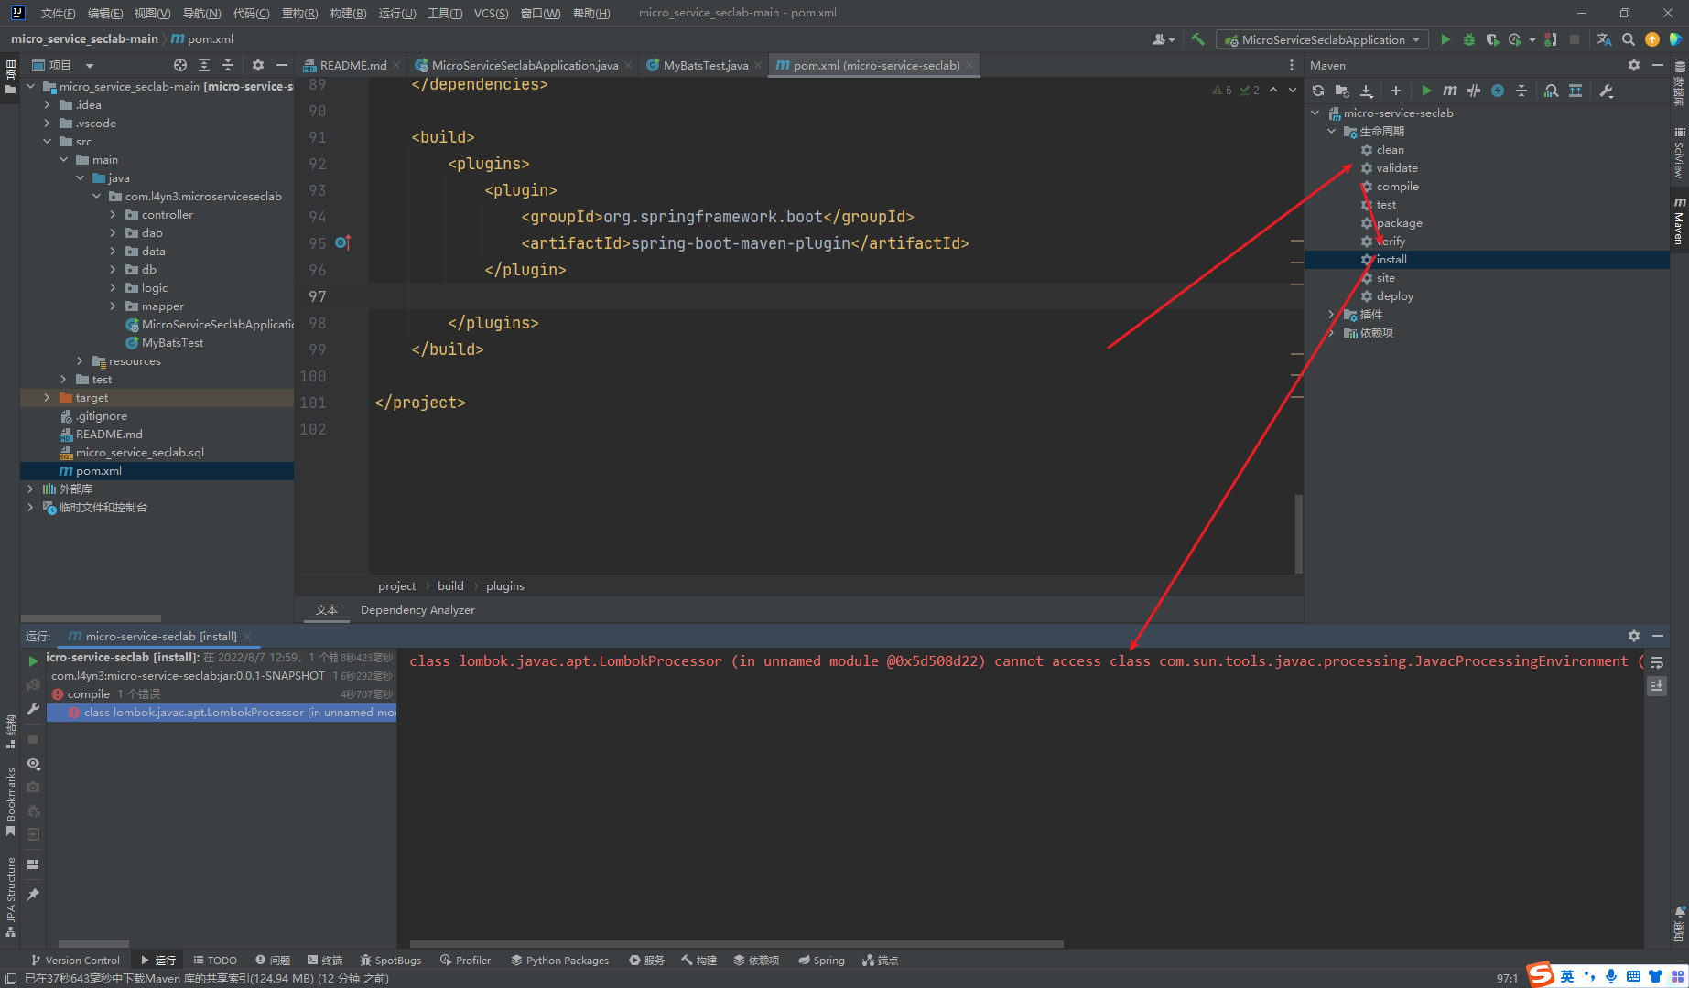Open Execute Maven Goal dialog
The width and height of the screenshot is (1689, 988).
pos(1450,91)
